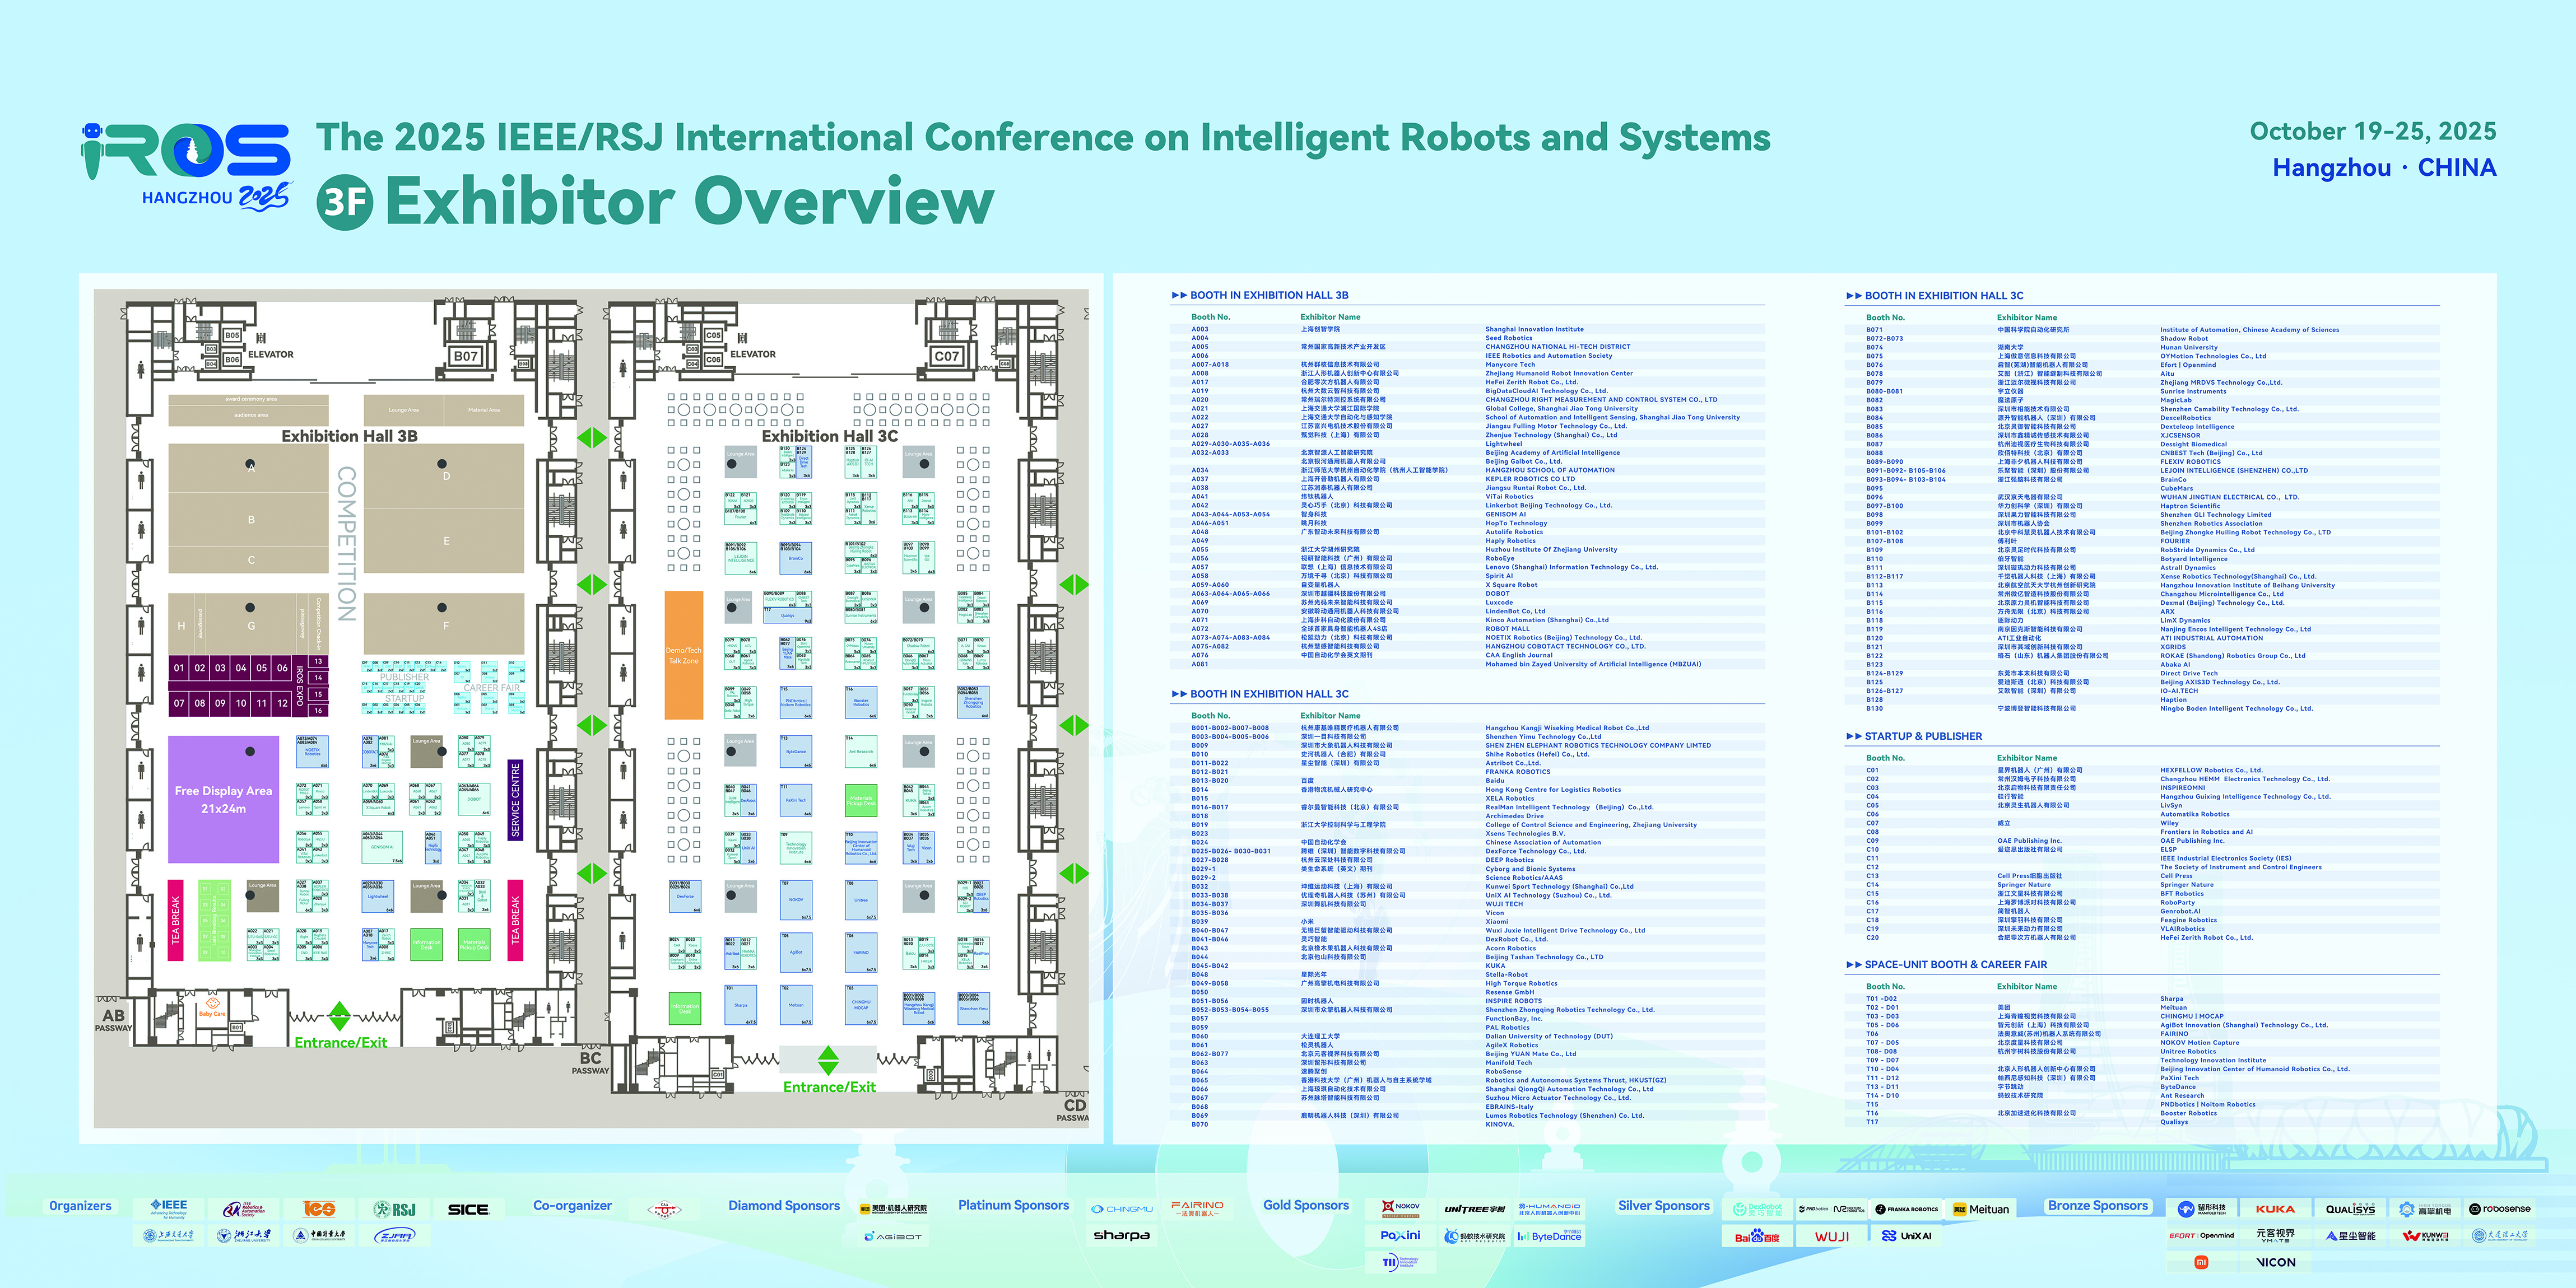
Task: Click the orange Demo/Tech Talk Zone block
Action: coord(684,656)
